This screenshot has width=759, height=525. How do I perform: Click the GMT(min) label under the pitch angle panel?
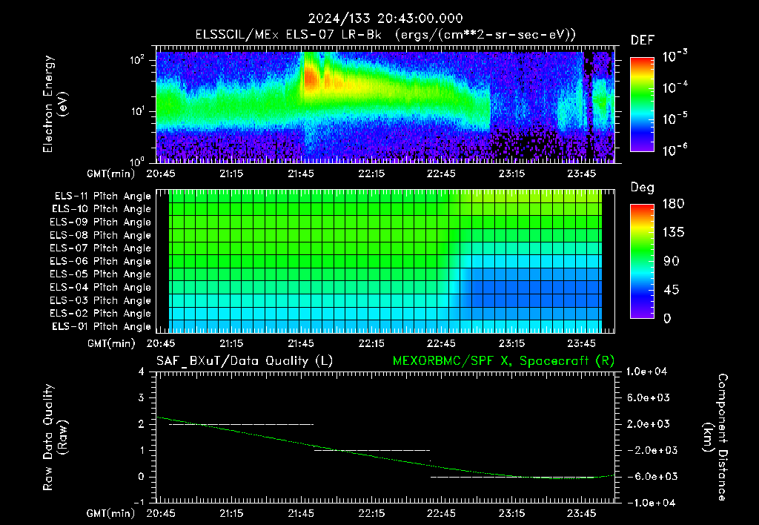point(111,344)
